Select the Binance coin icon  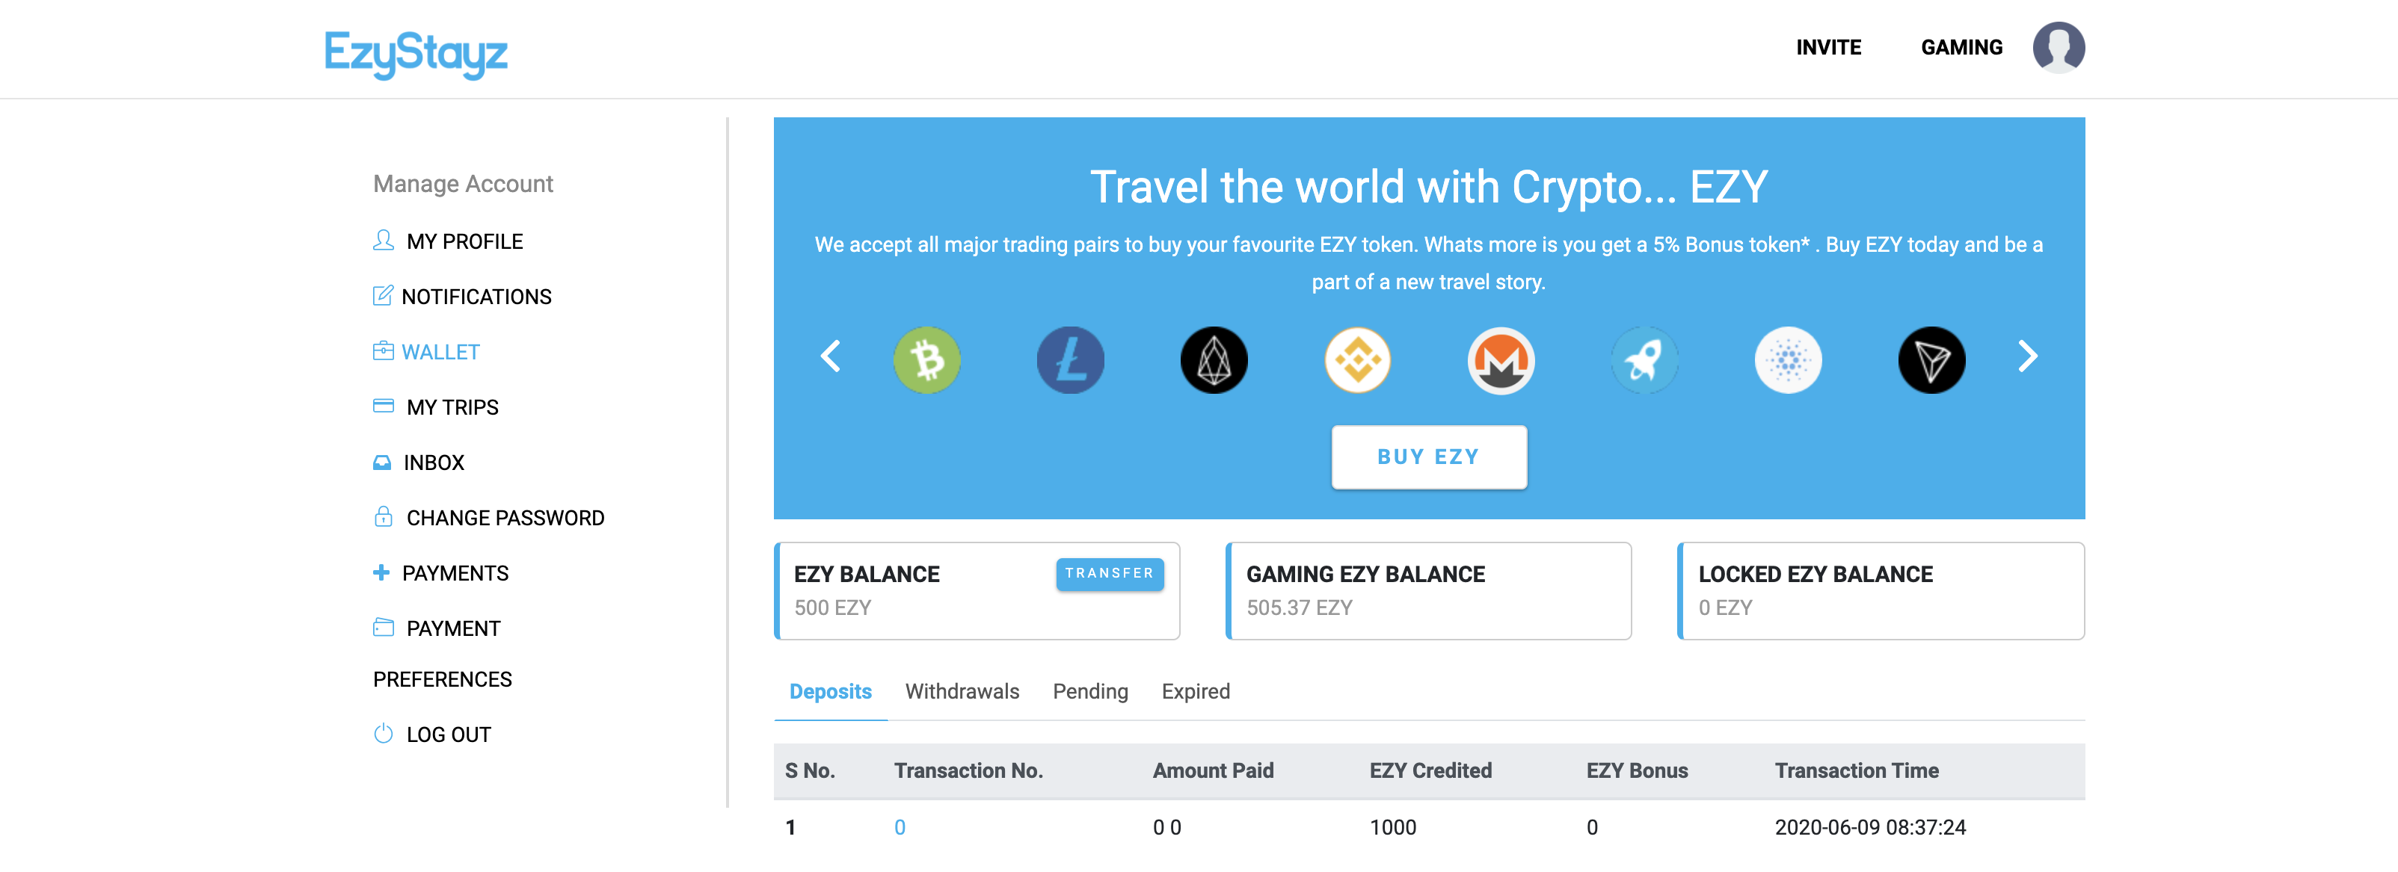[1357, 360]
